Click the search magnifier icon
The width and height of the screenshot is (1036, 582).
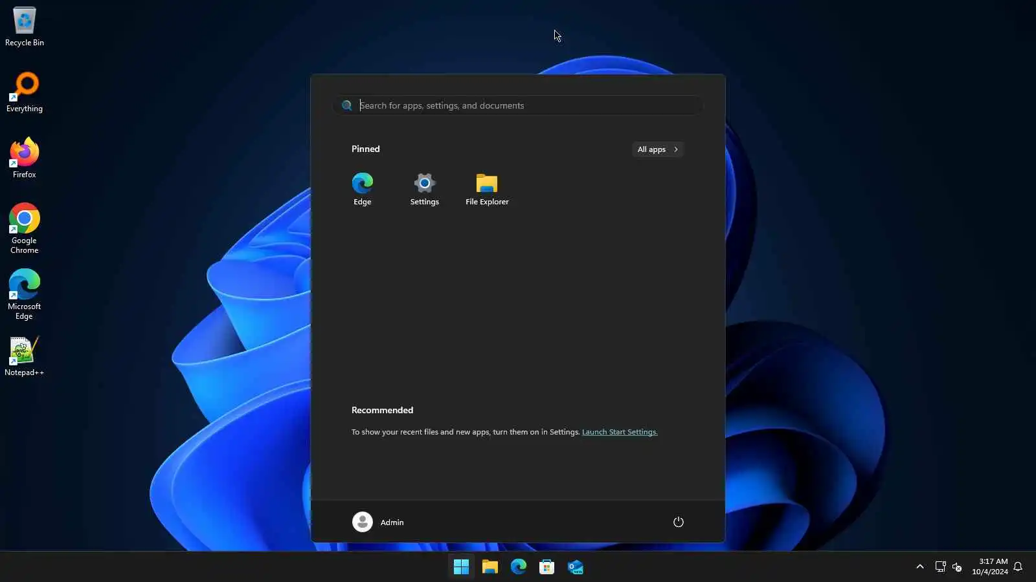coord(347,105)
